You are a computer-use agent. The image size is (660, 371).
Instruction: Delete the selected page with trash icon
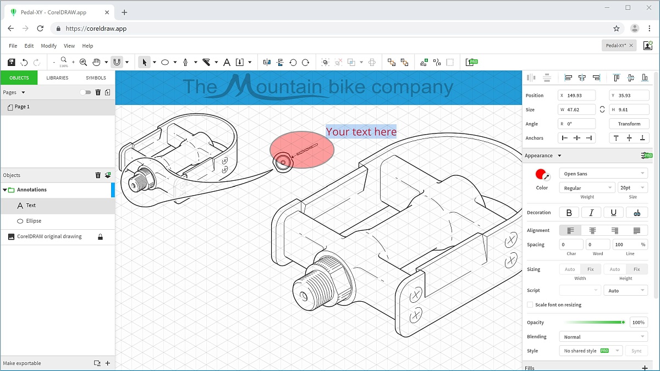click(x=98, y=92)
